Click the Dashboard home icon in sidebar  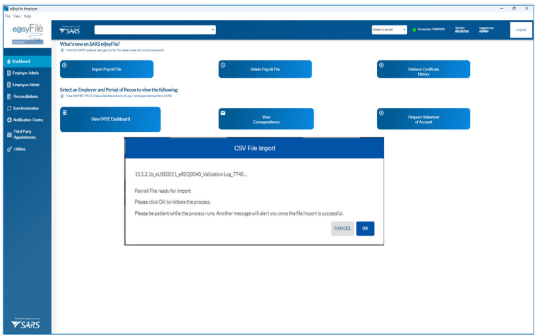click(x=8, y=62)
